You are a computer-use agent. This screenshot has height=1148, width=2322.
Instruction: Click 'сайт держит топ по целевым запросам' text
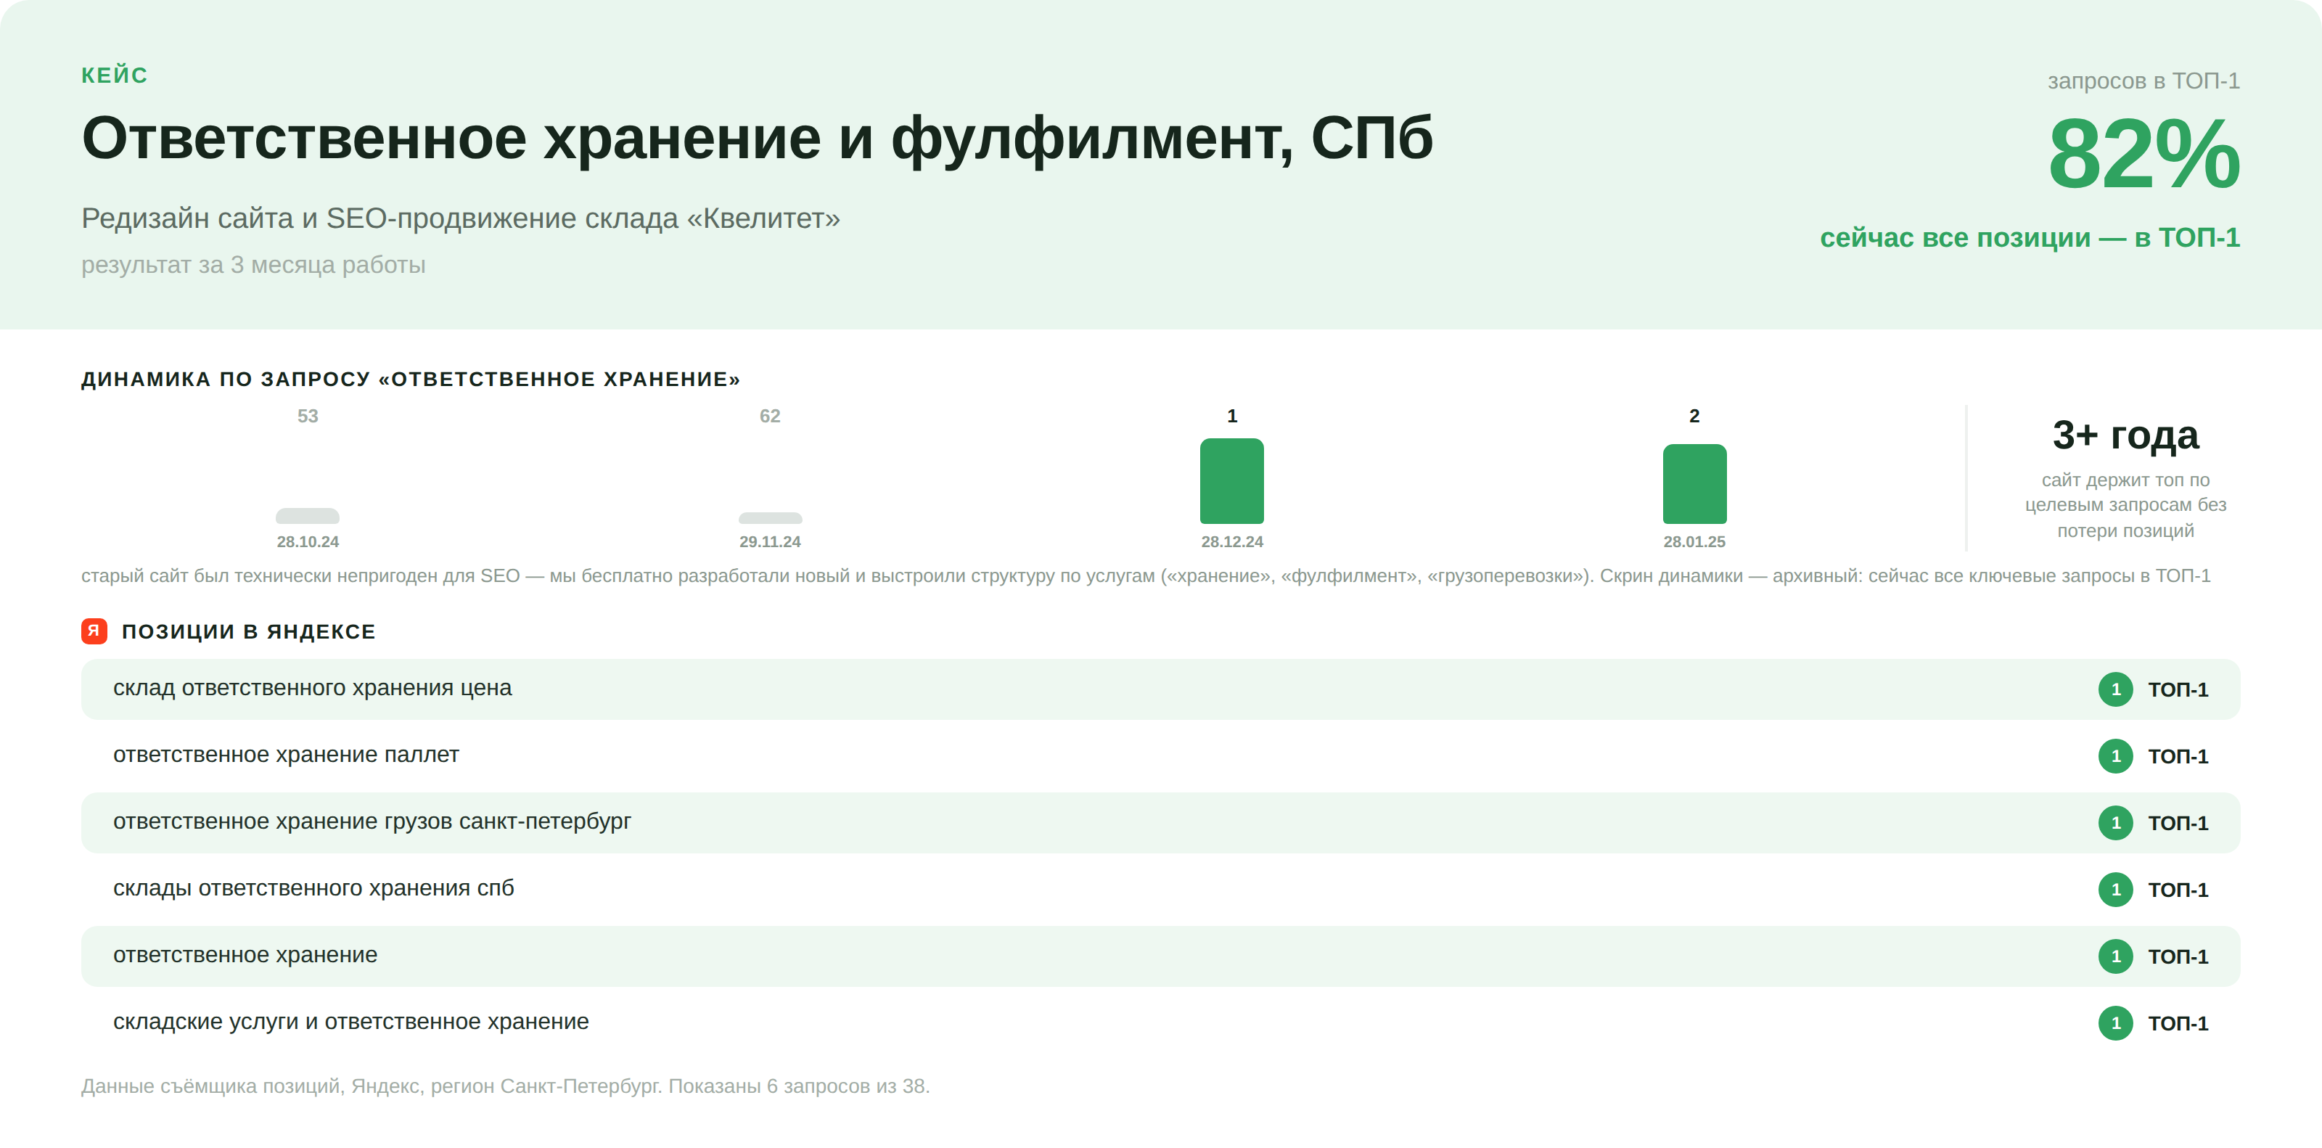[x=2125, y=504]
